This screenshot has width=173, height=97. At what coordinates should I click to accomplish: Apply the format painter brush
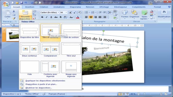pos(14,18)
